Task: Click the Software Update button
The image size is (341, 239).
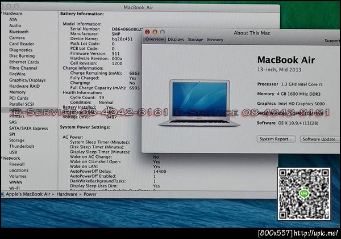Action: click(320, 139)
